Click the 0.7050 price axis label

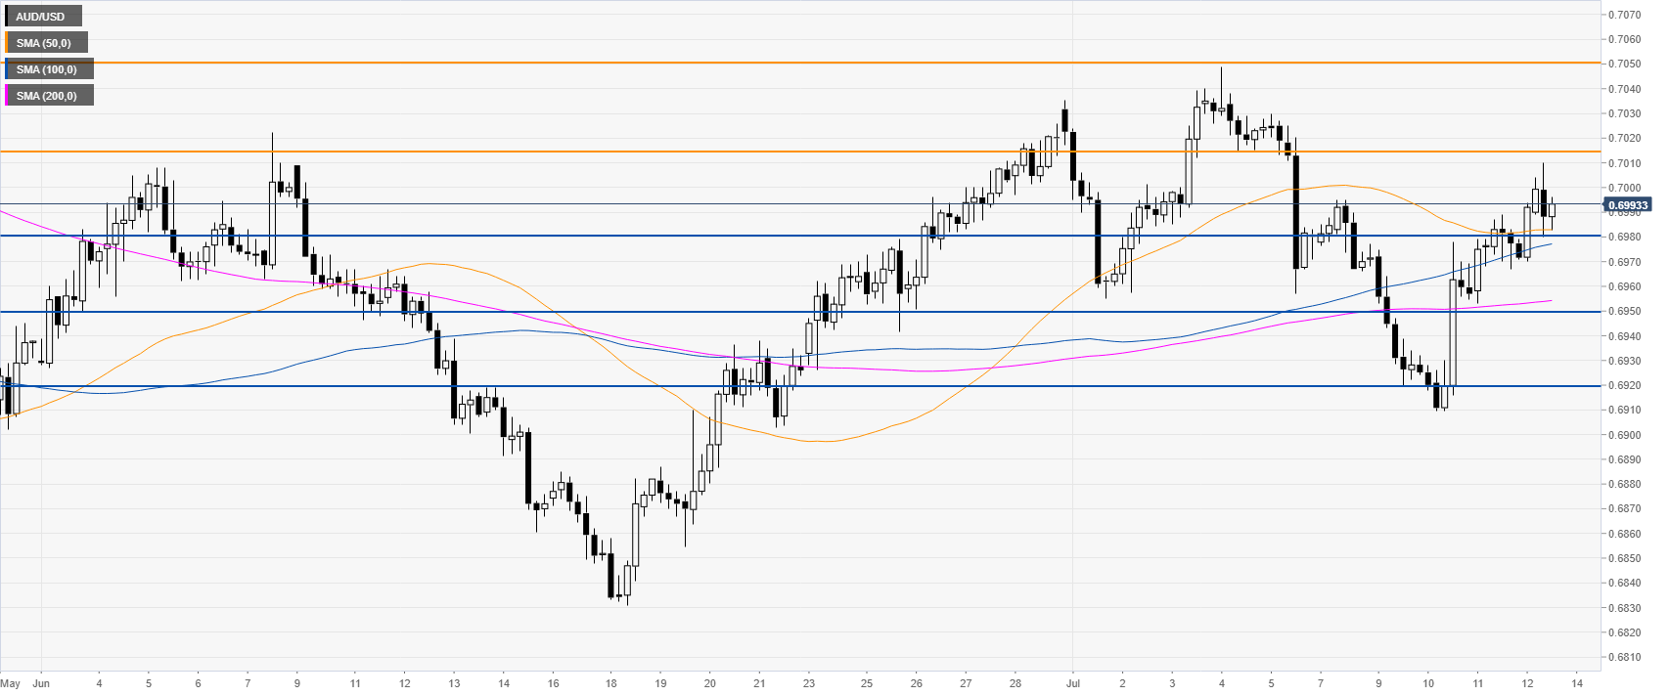click(1627, 64)
